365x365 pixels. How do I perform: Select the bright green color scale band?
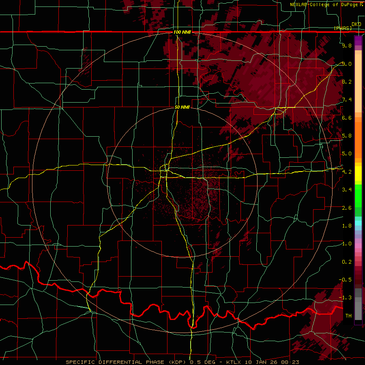[358, 195]
